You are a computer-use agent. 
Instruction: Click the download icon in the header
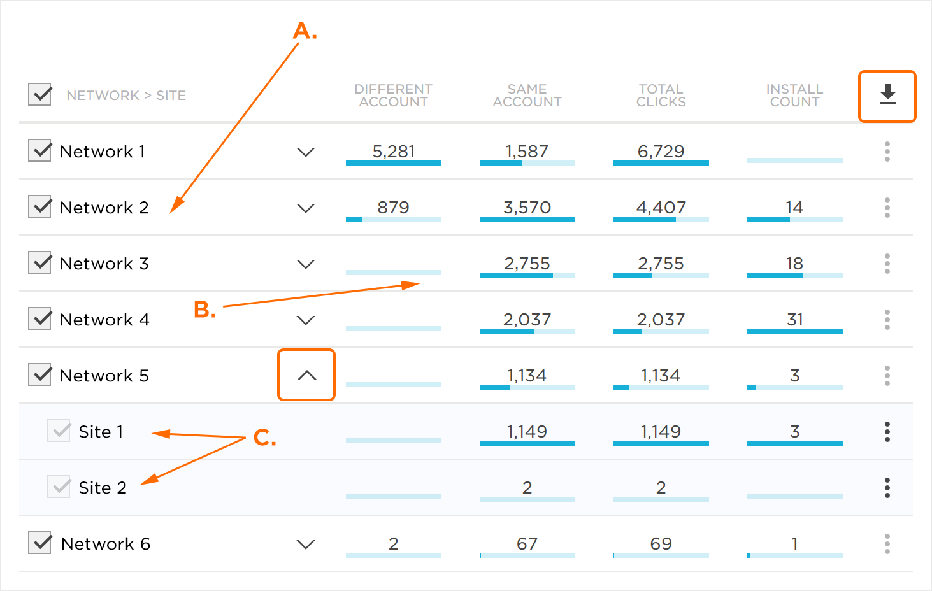point(887,96)
